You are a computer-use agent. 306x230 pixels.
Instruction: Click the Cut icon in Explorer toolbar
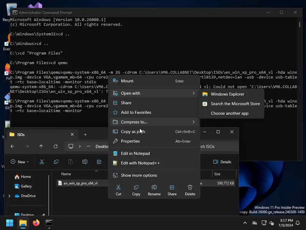click(x=42, y=162)
